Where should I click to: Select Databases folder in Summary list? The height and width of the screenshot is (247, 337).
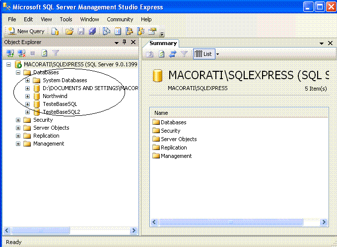coord(173,122)
